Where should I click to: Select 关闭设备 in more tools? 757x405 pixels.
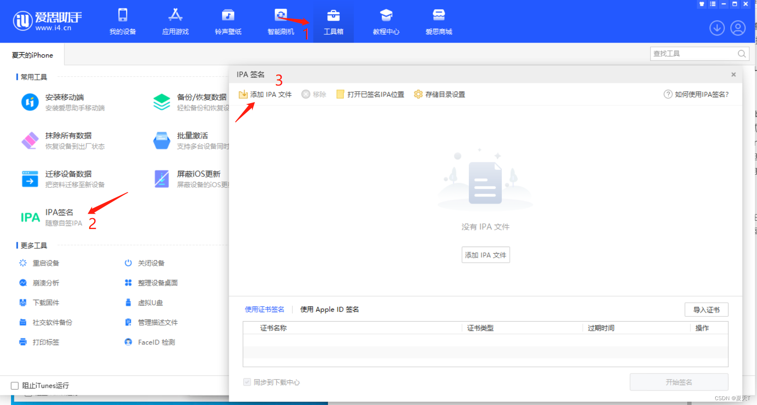(x=144, y=263)
